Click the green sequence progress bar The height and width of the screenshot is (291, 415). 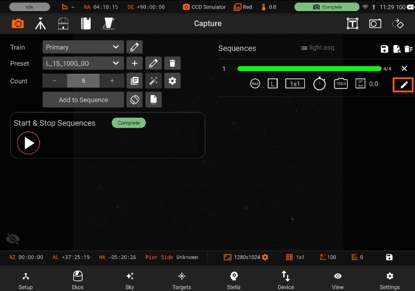[310, 69]
